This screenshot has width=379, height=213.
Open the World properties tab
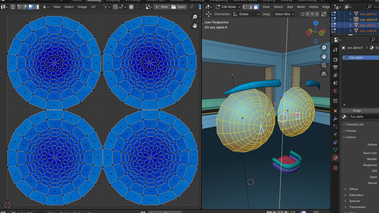pyautogui.click(x=335, y=91)
